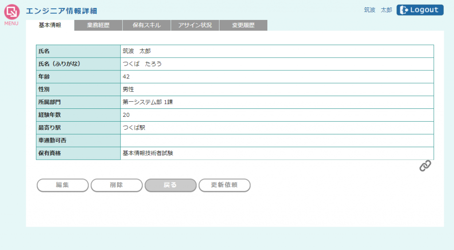The width and height of the screenshot is (454, 250).
Task: Click the 削除 button
Action: click(117, 185)
